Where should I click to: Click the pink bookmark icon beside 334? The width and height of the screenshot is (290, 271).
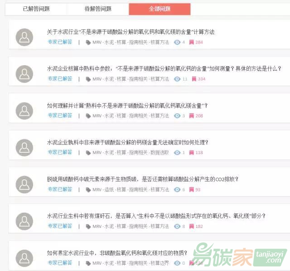194,79
